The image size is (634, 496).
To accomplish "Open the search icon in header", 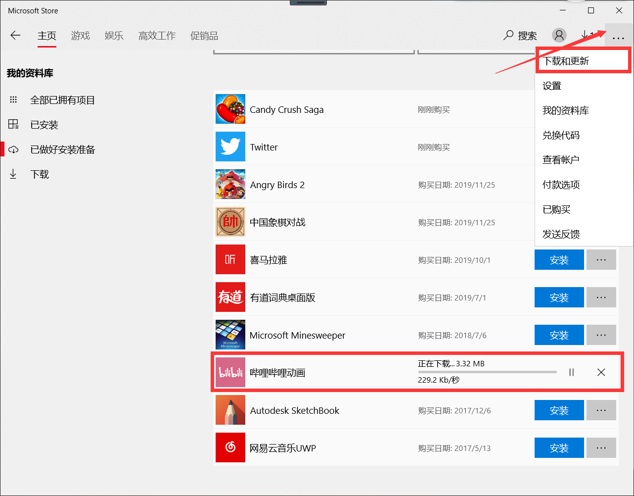I will [x=508, y=36].
